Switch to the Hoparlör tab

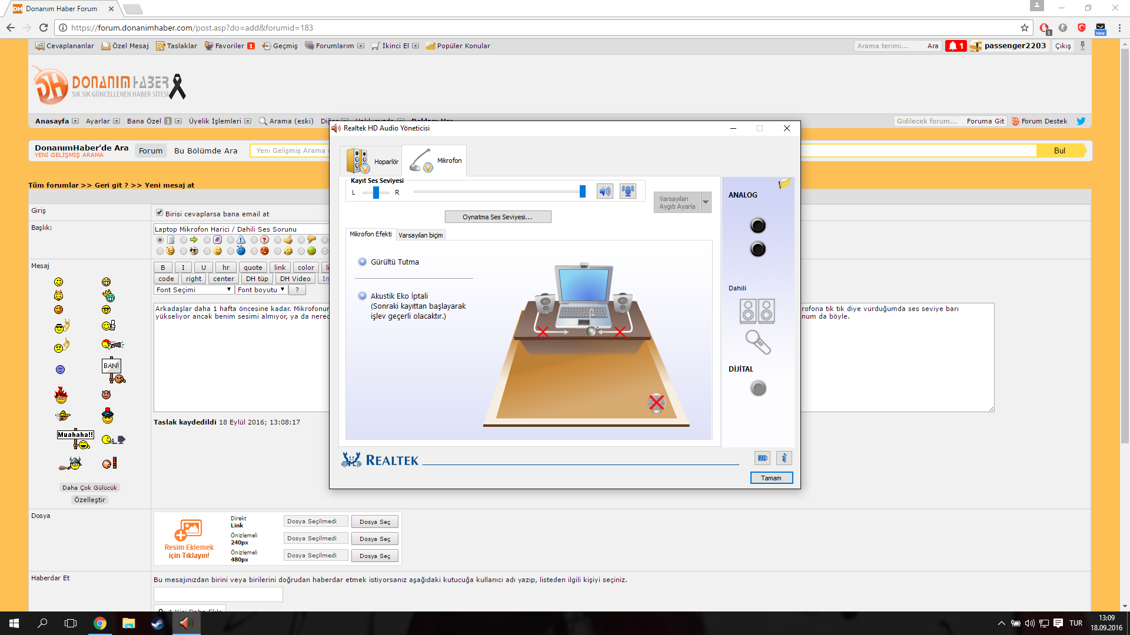click(372, 161)
